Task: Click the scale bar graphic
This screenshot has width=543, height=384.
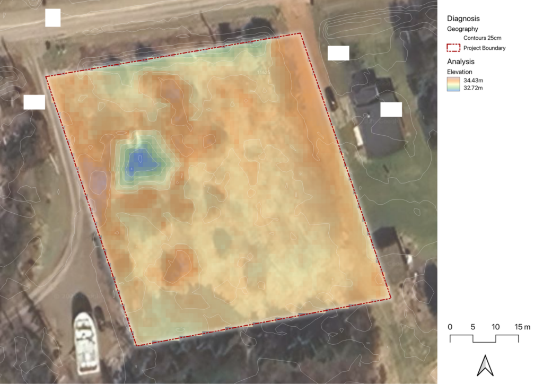Action: tap(484, 339)
